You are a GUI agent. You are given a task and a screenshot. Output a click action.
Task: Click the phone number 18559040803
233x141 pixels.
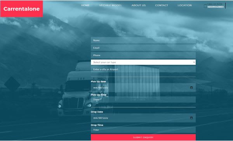pyautogui.click(x=215, y=7)
